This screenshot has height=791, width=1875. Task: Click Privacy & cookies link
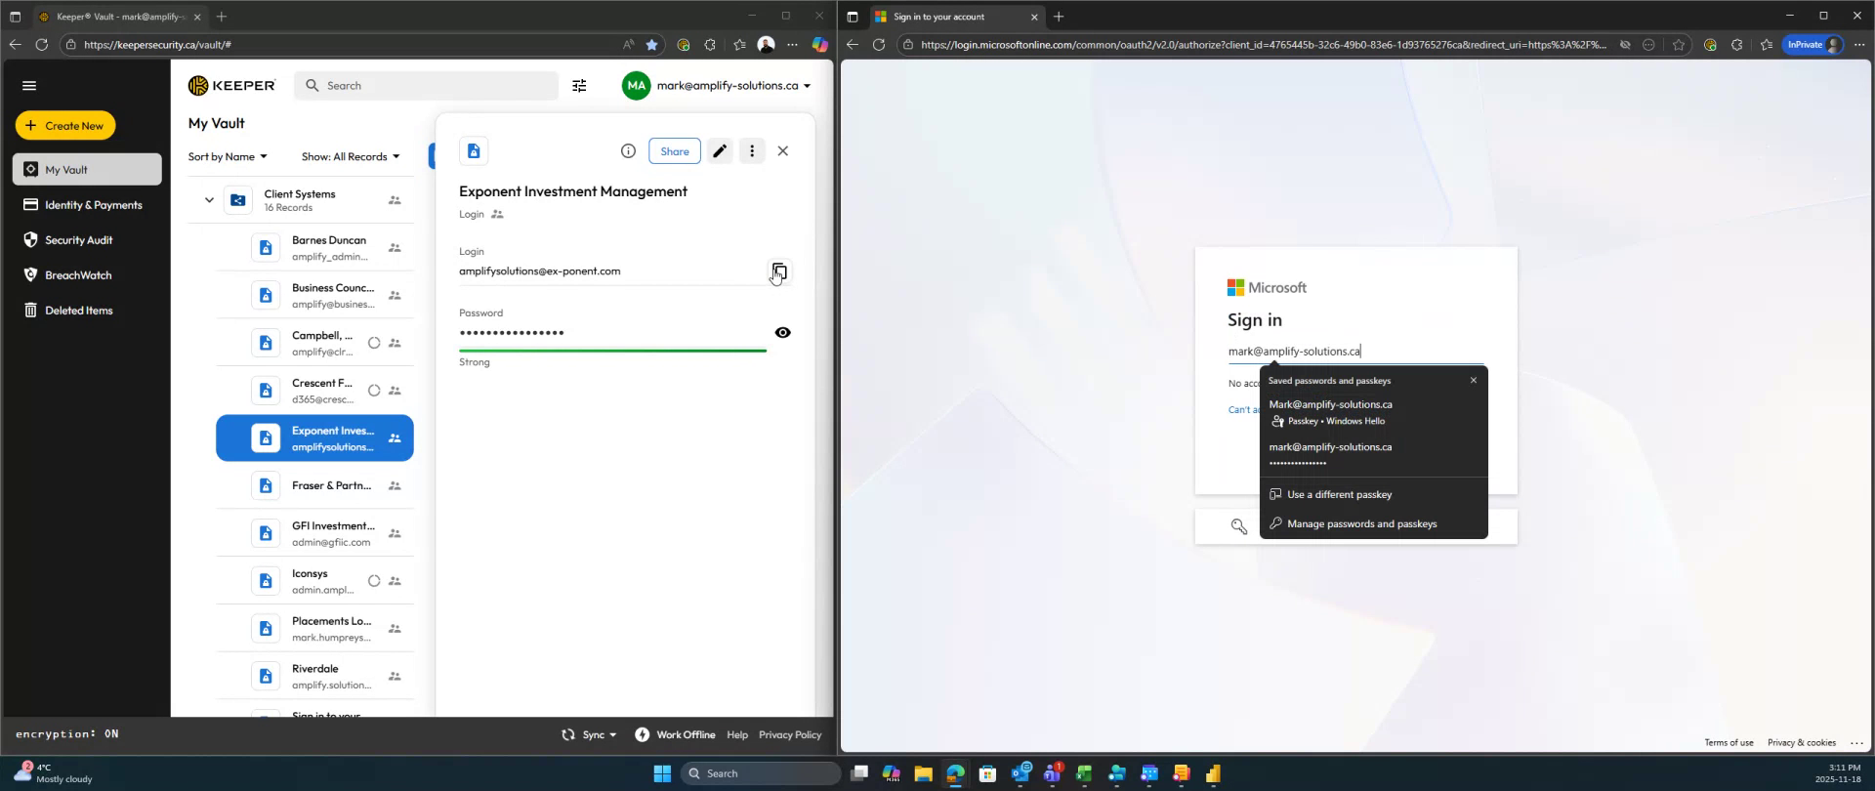tap(1801, 742)
